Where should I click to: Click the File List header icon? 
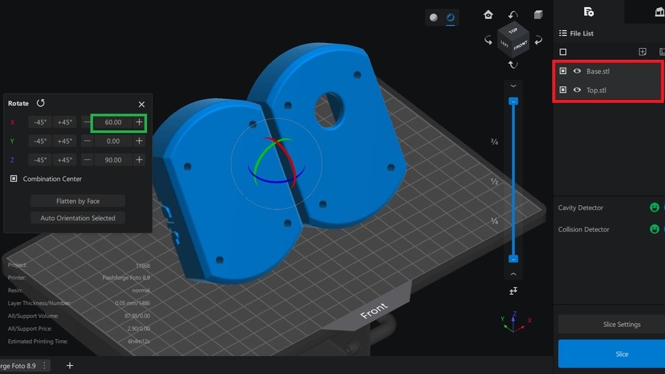562,33
